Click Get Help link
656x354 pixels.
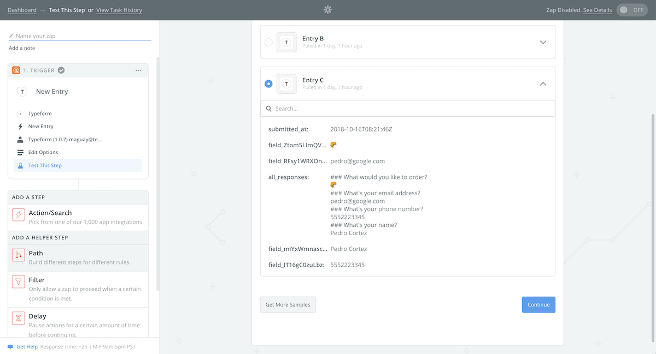tap(27, 347)
